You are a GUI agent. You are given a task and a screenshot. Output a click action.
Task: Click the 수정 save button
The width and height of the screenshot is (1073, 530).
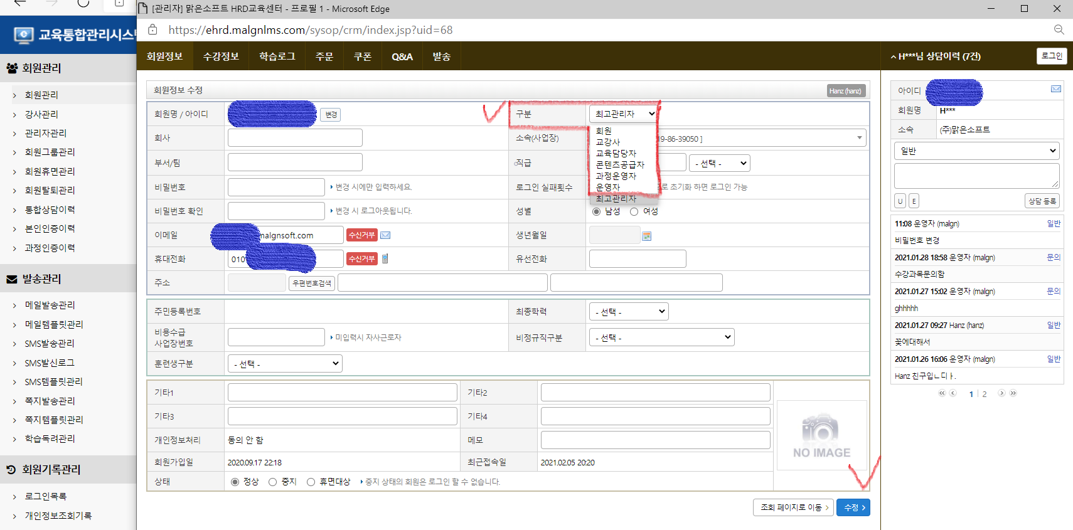click(x=853, y=507)
